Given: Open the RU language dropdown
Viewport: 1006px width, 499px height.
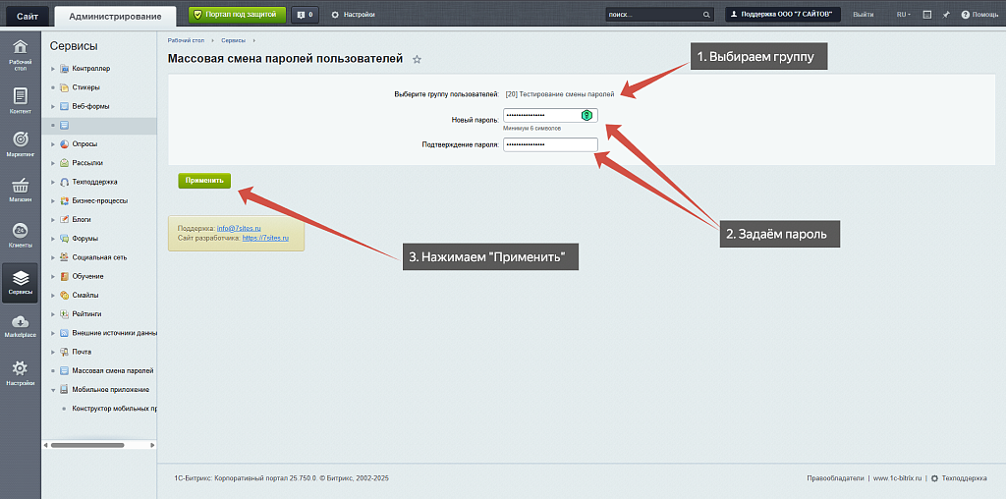Looking at the screenshot, I should coord(903,15).
